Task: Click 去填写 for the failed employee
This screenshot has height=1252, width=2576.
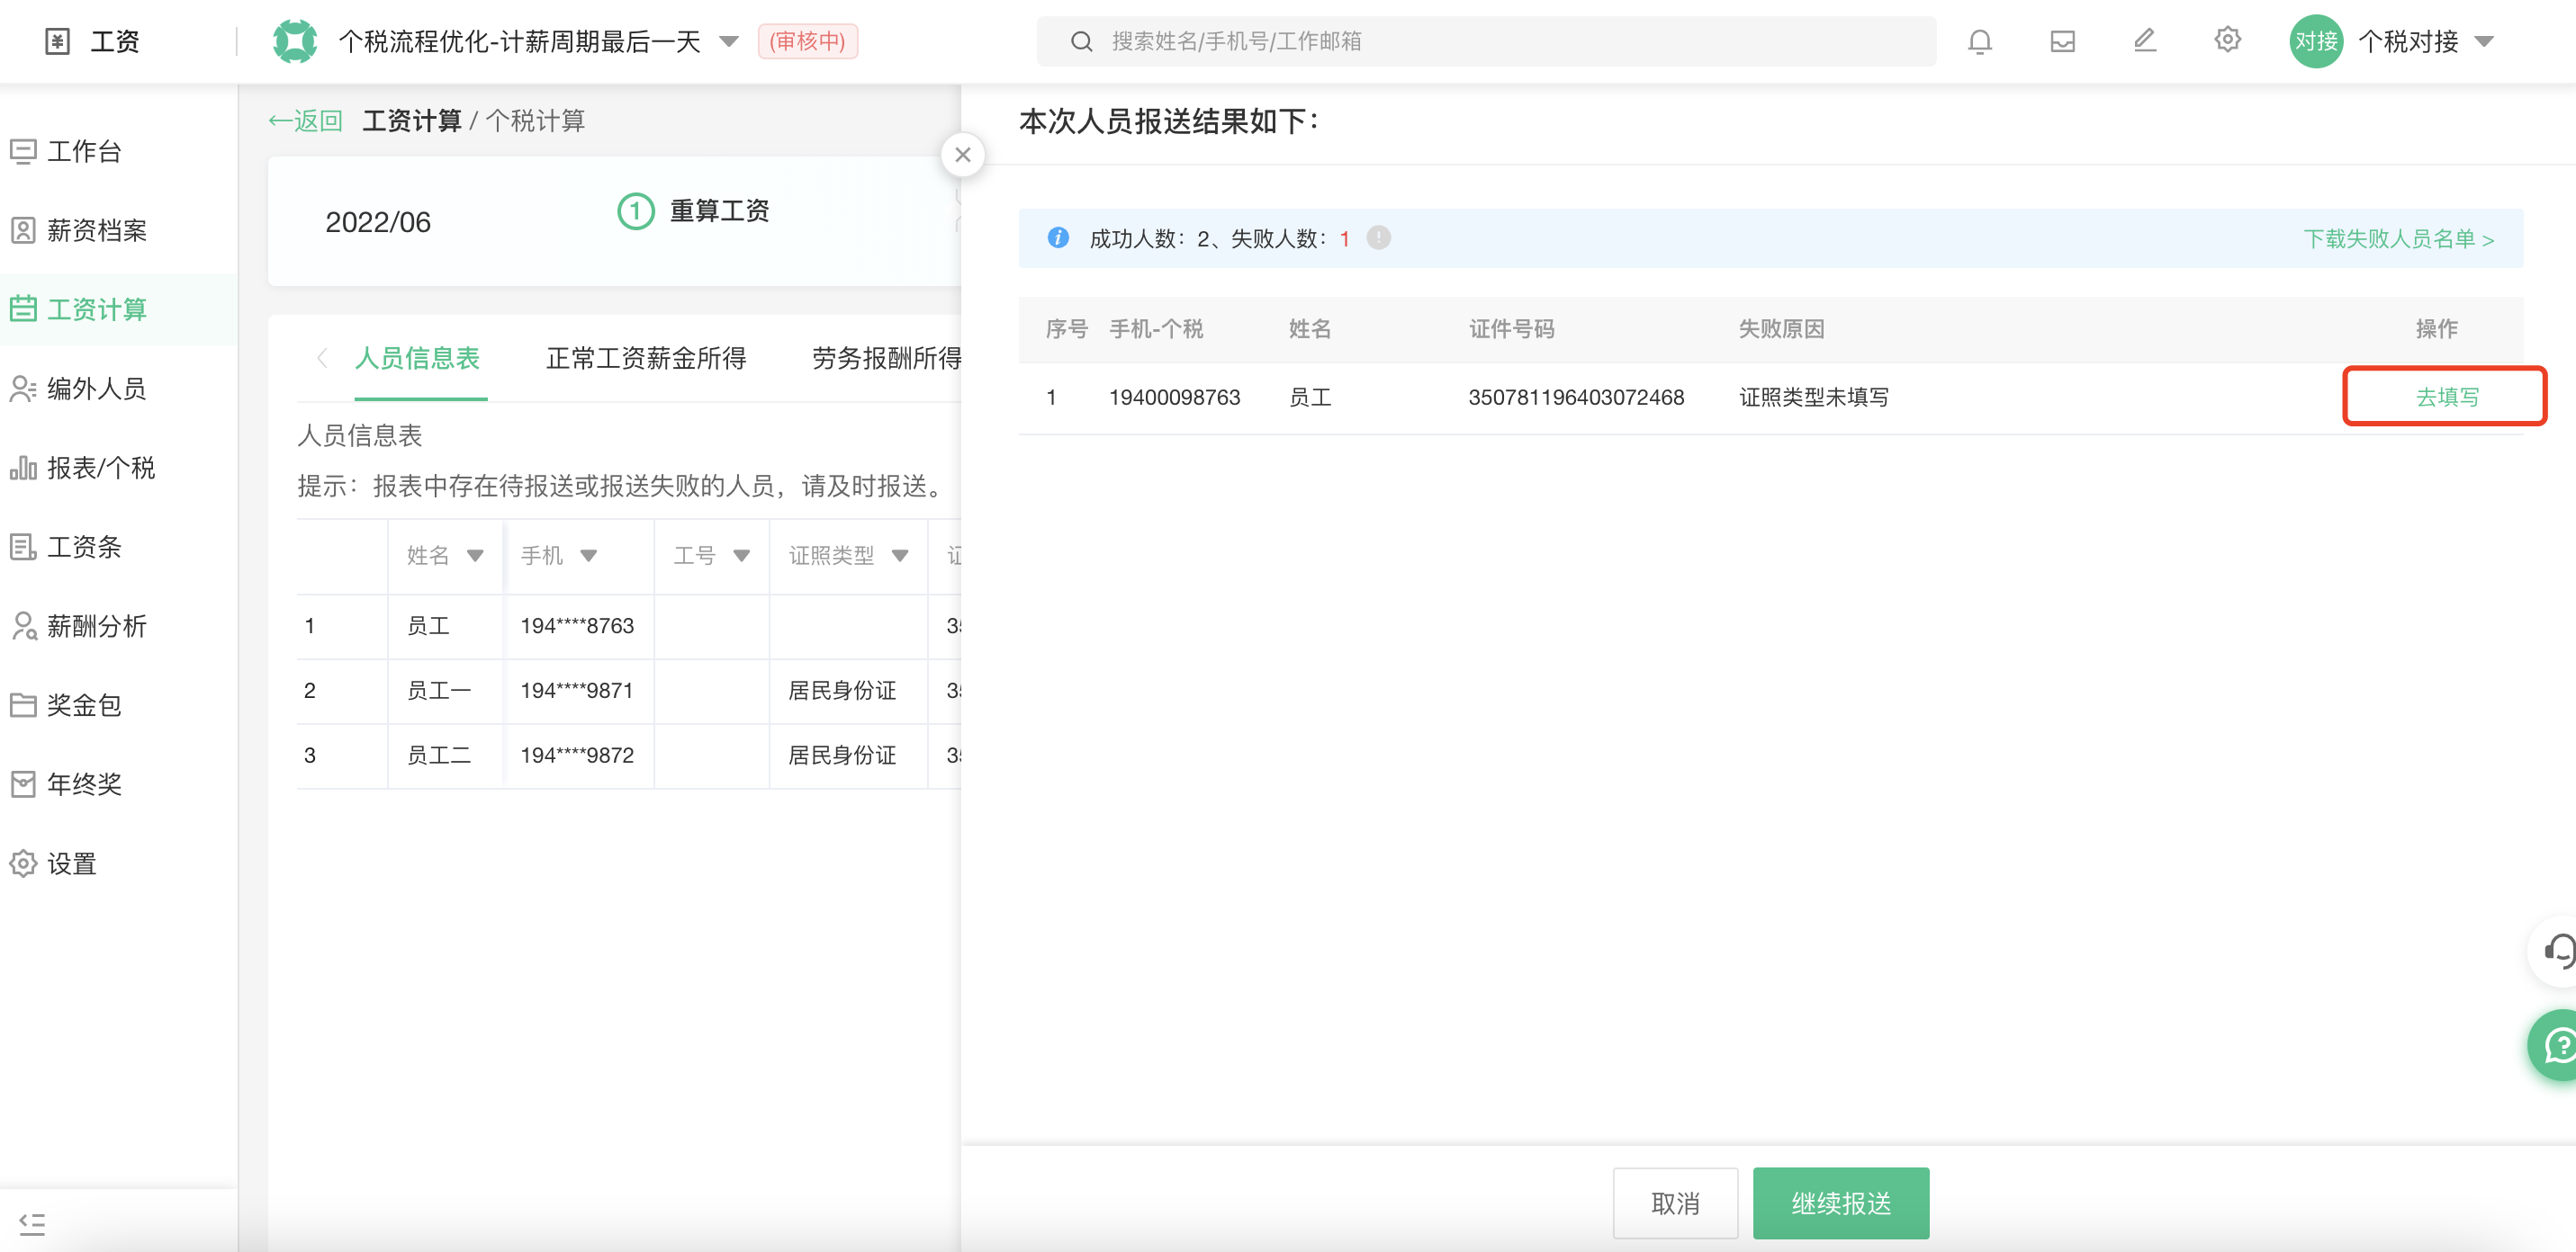Action: click(2446, 397)
